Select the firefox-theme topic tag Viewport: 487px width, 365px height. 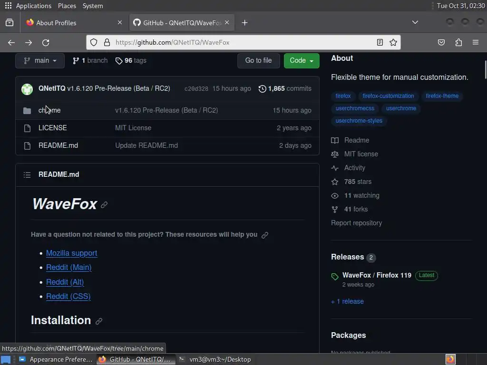pos(442,96)
